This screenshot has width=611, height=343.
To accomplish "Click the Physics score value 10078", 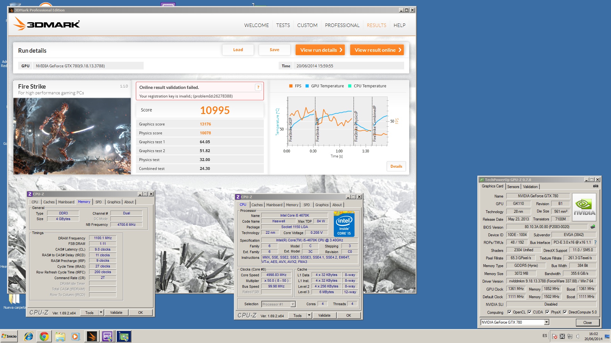I will 205,133.
